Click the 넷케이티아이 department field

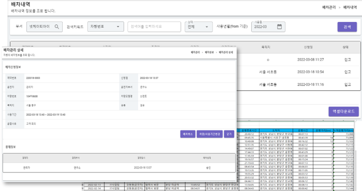click(x=44, y=26)
